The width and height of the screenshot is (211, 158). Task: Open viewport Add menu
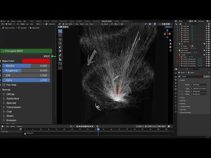[x=87, y=24]
